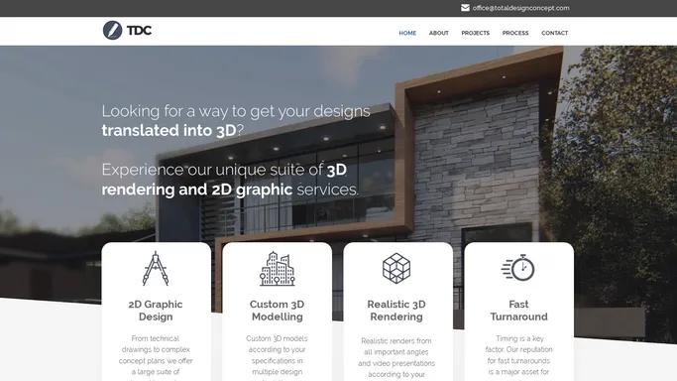Click the Custom 3D Modelling heading

[278, 311]
